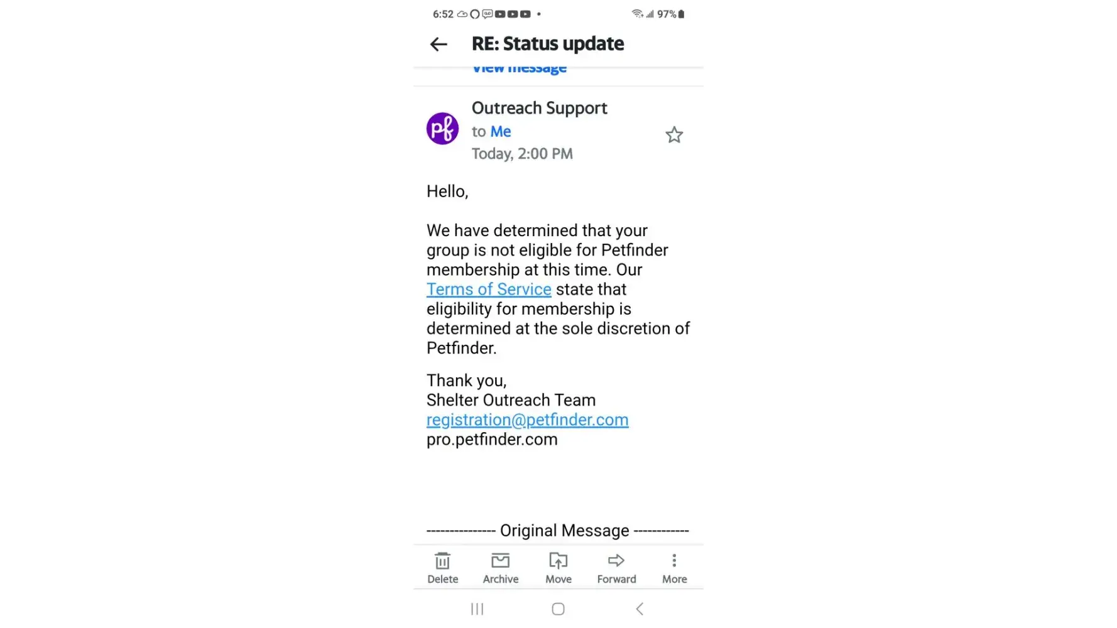1117x628 pixels.
Task: Expand recipient details by tapping Me
Action: click(501, 132)
